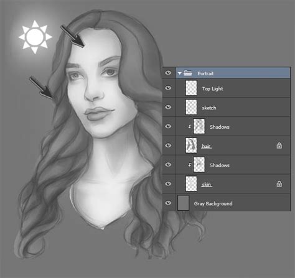This screenshot has width=295, height=278.
Task: Click the sketch layer thumbnail
Action: click(191, 107)
